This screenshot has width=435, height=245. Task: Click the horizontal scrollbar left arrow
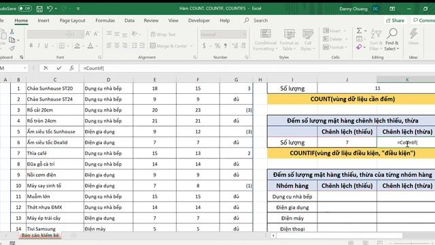(273, 235)
